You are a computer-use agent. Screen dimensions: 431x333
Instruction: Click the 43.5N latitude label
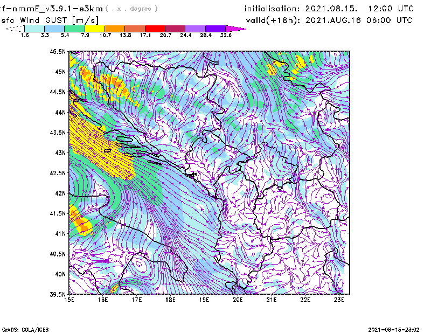58,133
